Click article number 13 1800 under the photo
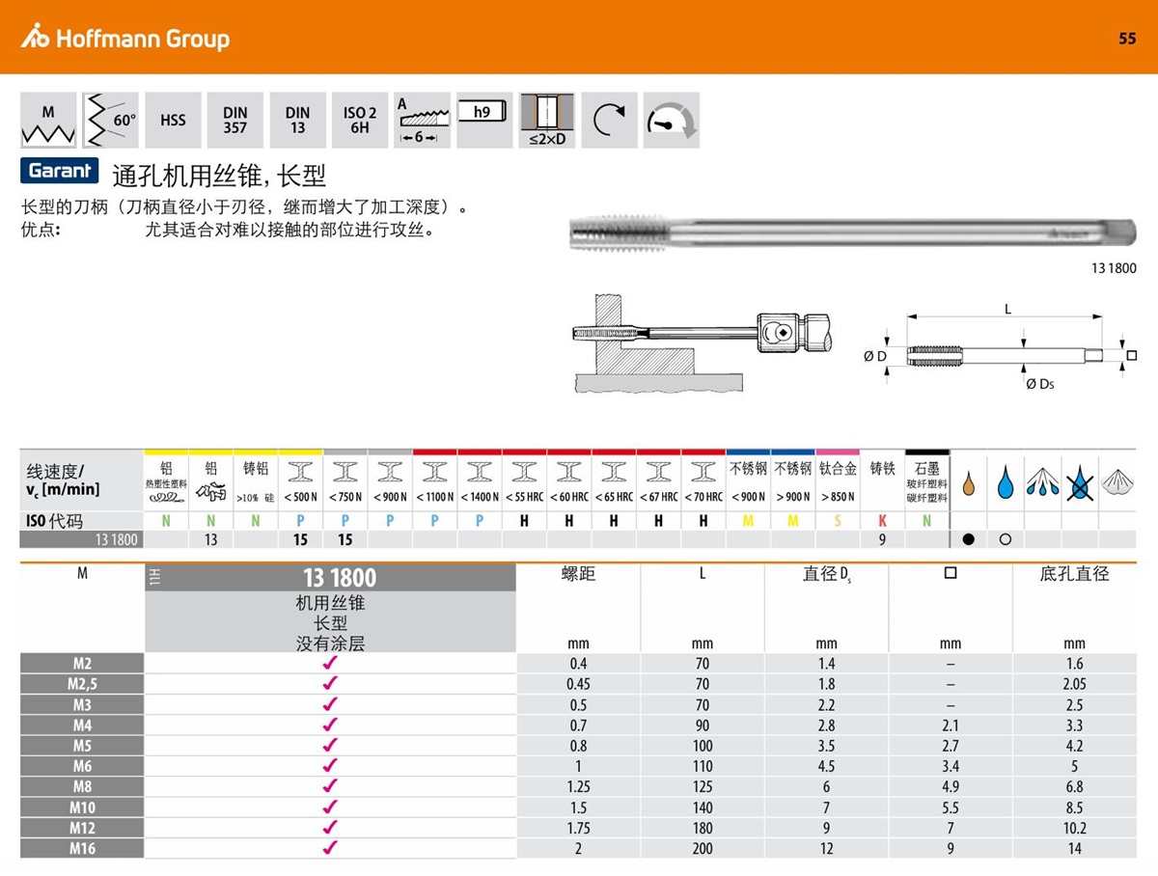1158x876 pixels. [x=1114, y=269]
